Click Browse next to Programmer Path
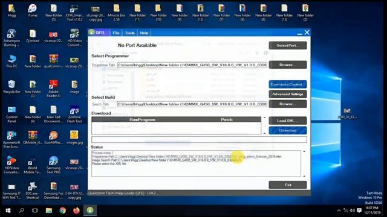 coord(288,64)
